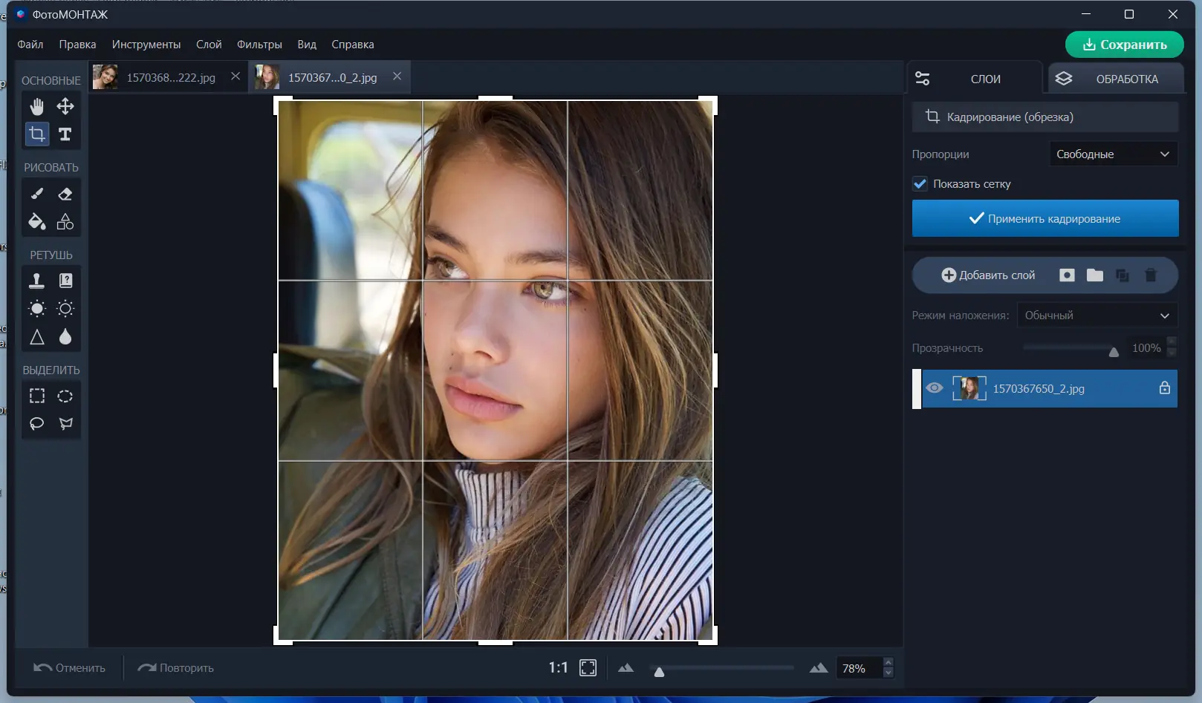Open the Слой menu
This screenshot has width=1202, height=703.
click(x=209, y=45)
